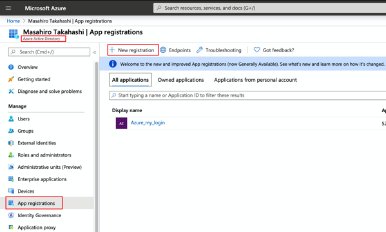386x232 pixels.
Task: Open Diagnose and solve problems
Action: point(50,91)
